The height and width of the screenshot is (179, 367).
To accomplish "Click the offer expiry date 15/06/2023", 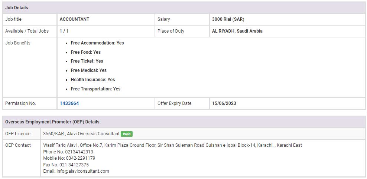I will 224,103.
